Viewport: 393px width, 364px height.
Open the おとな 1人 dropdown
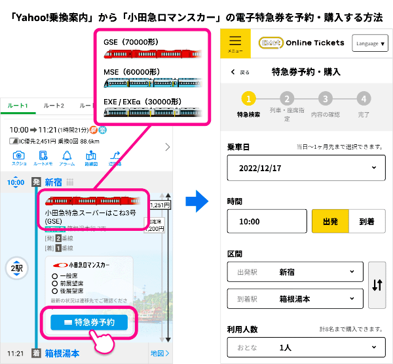coord(307,348)
